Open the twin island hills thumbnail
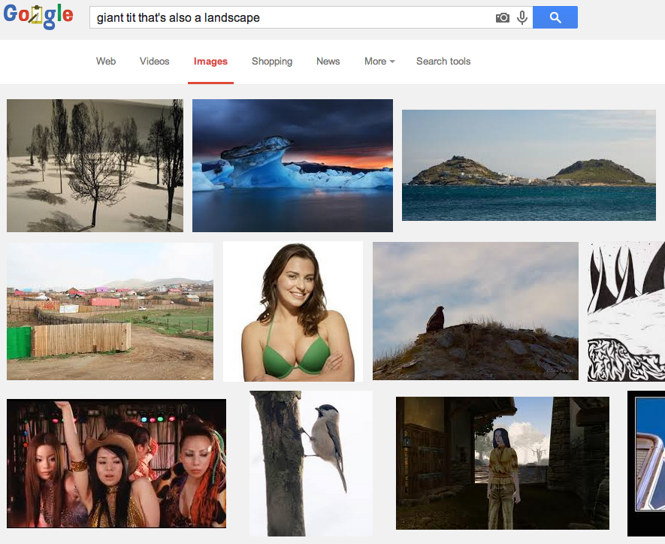Screen dimensions: 665x544 pyautogui.click(x=529, y=165)
